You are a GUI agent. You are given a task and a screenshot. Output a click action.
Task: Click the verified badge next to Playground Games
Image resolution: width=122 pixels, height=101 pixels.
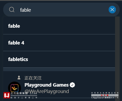72,85
